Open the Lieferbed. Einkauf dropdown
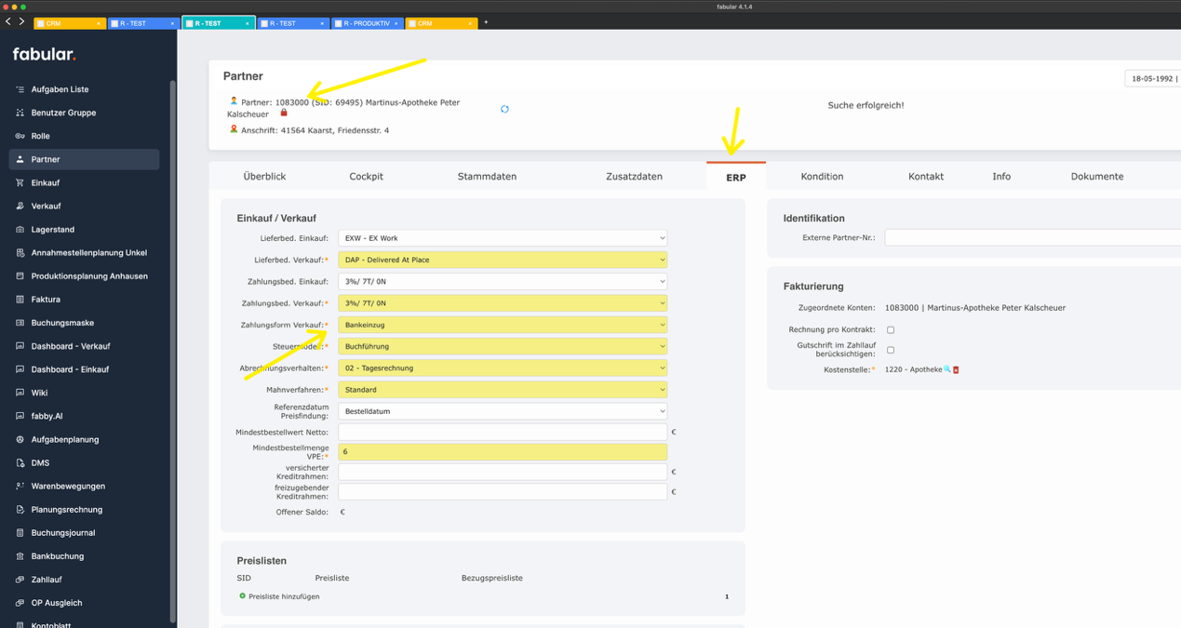 (502, 237)
